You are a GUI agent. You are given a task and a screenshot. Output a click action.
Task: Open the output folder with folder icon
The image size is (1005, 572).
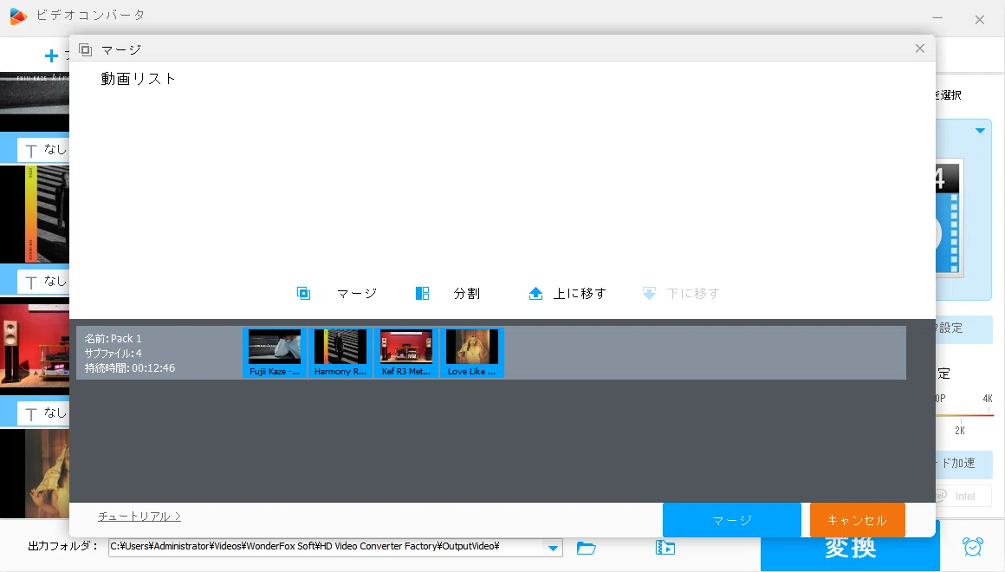pyautogui.click(x=586, y=548)
